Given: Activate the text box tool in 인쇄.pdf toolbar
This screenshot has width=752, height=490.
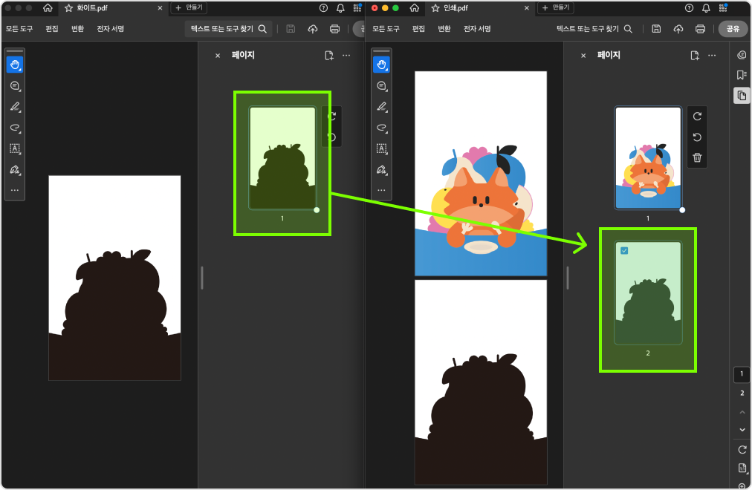Looking at the screenshot, I should click(381, 148).
